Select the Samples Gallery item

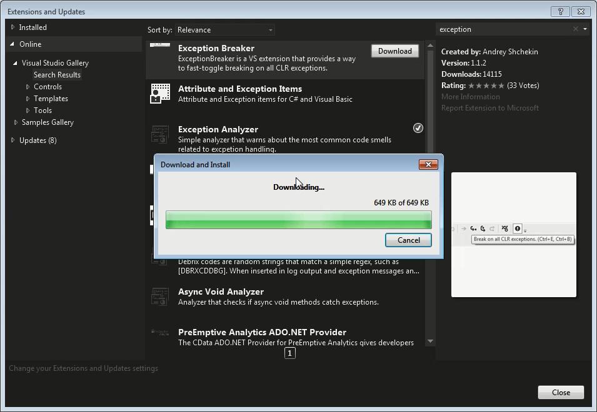click(x=48, y=122)
